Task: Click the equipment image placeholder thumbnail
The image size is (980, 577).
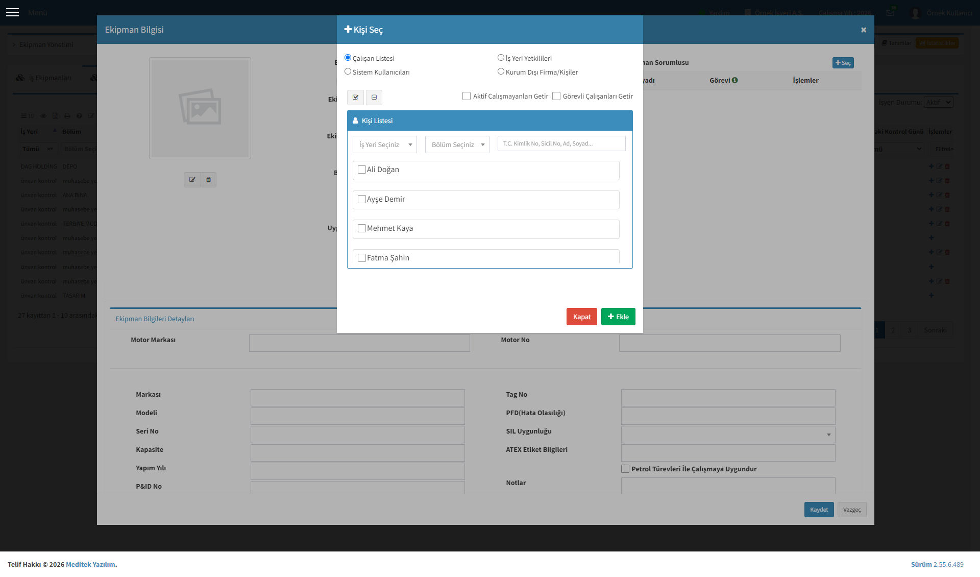Action: [200, 108]
